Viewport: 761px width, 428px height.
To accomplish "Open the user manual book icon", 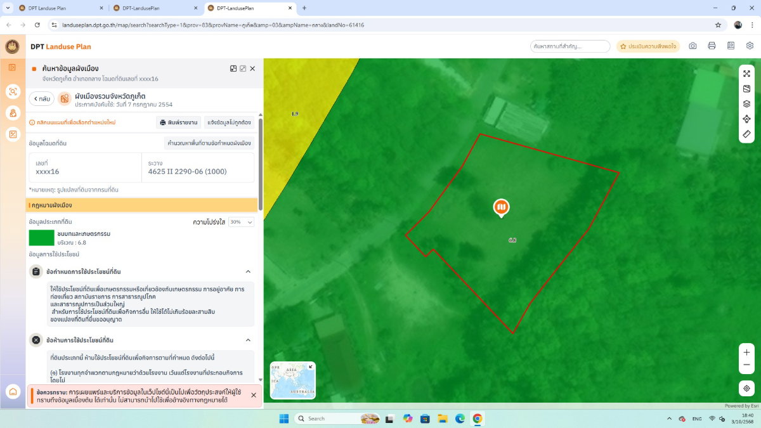I will tap(731, 46).
